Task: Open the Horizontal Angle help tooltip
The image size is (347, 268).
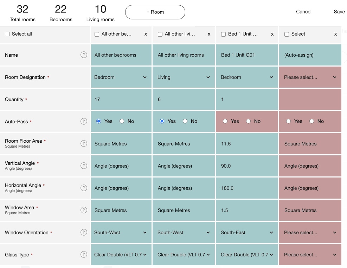Action: point(84,188)
